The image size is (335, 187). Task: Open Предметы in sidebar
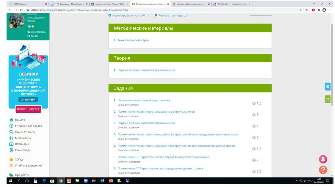pyautogui.click(x=22, y=175)
